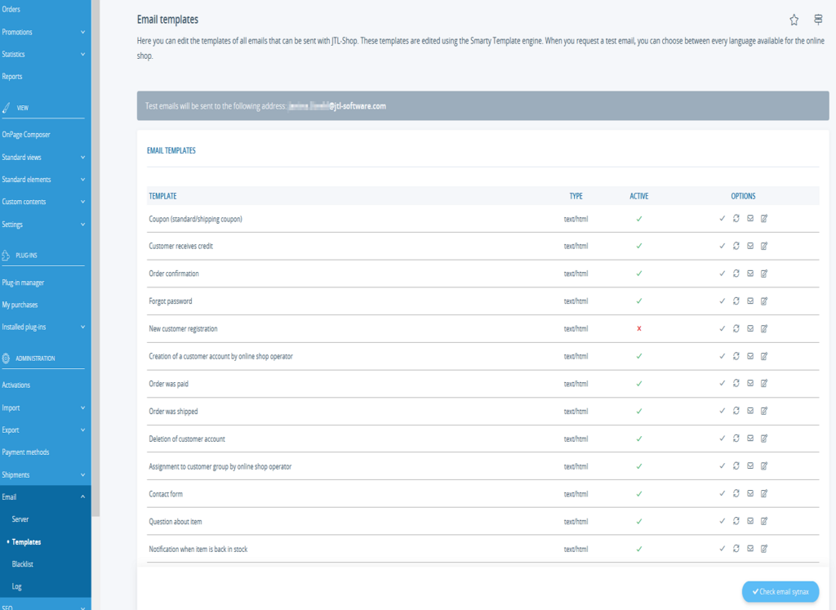This screenshot has height=610, width=836.
Task: Open the Forgot password template link
Action: point(171,301)
